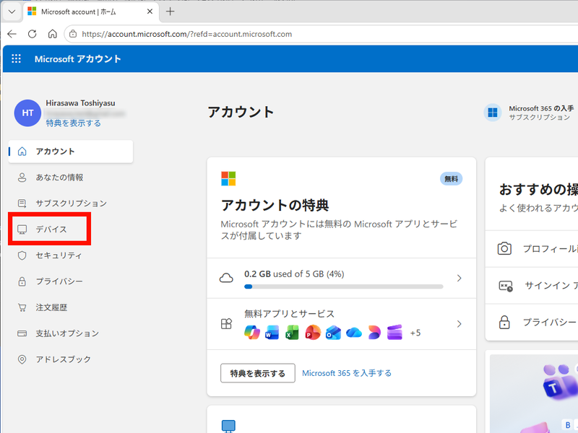Expand the OneDrive storage row chevron
Screen dimensions: 578x433
(x=459, y=278)
